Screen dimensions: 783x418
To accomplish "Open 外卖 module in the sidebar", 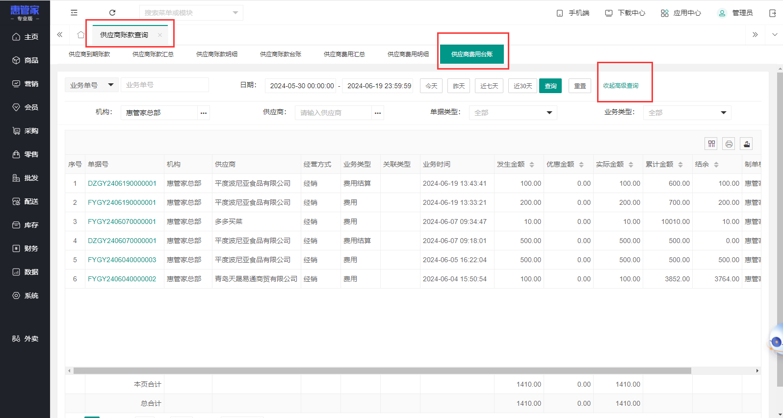I will 25,339.
